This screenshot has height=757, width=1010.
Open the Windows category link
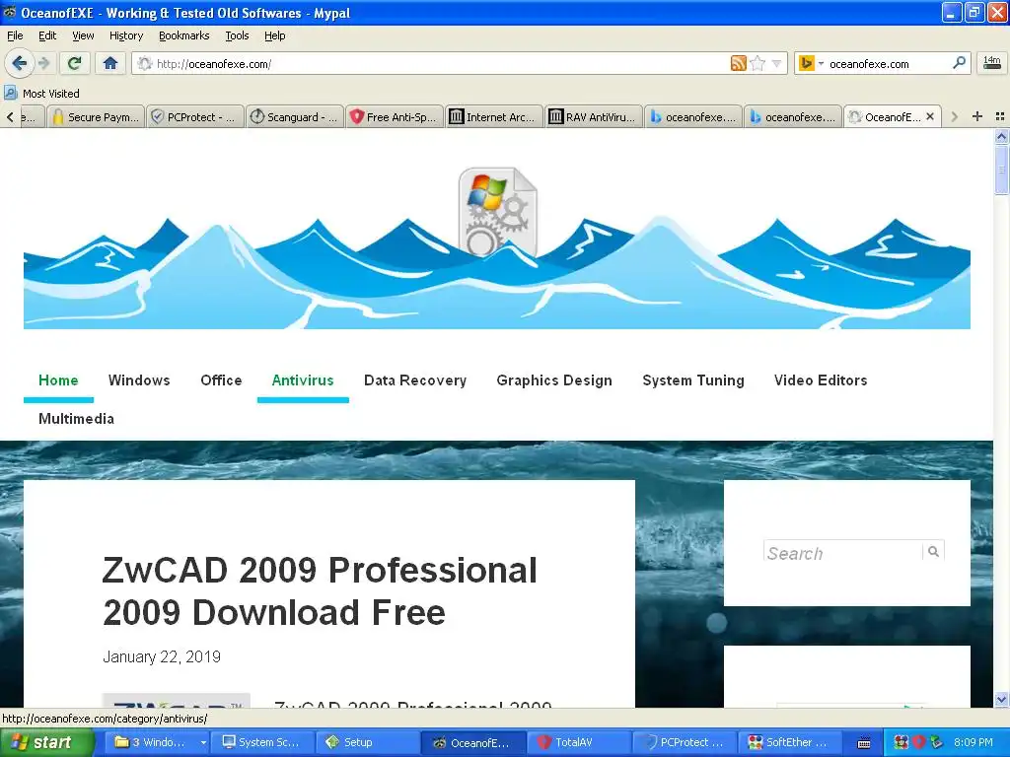click(139, 380)
